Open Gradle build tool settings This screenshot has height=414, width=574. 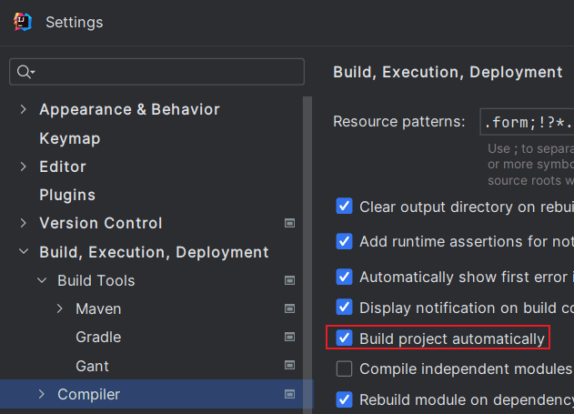tap(98, 338)
